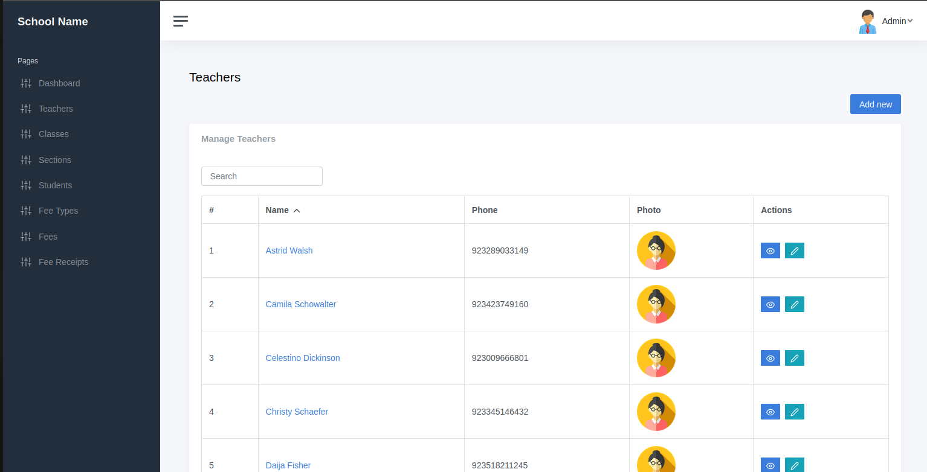Image resolution: width=927 pixels, height=472 pixels.
Task: Open Teachers page from sidebar
Action: [x=56, y=109]
